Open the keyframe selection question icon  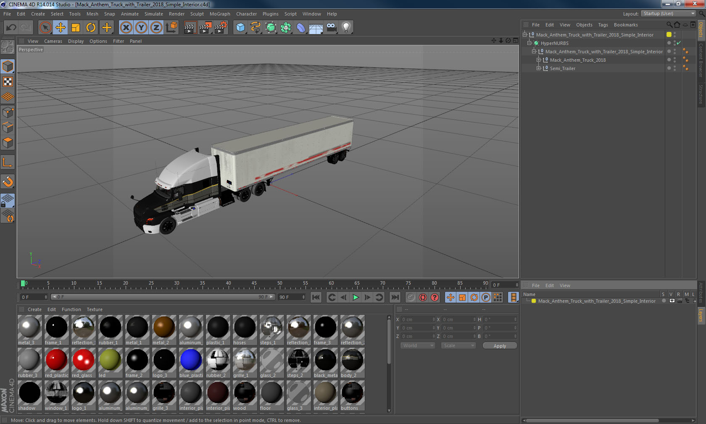click(435, 297)
